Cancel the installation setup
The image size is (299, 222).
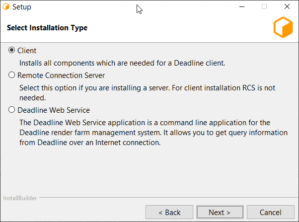pos(270,212)
